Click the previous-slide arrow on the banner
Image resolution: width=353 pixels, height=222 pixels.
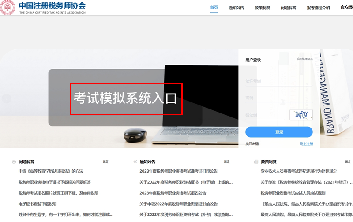[6, 98]
